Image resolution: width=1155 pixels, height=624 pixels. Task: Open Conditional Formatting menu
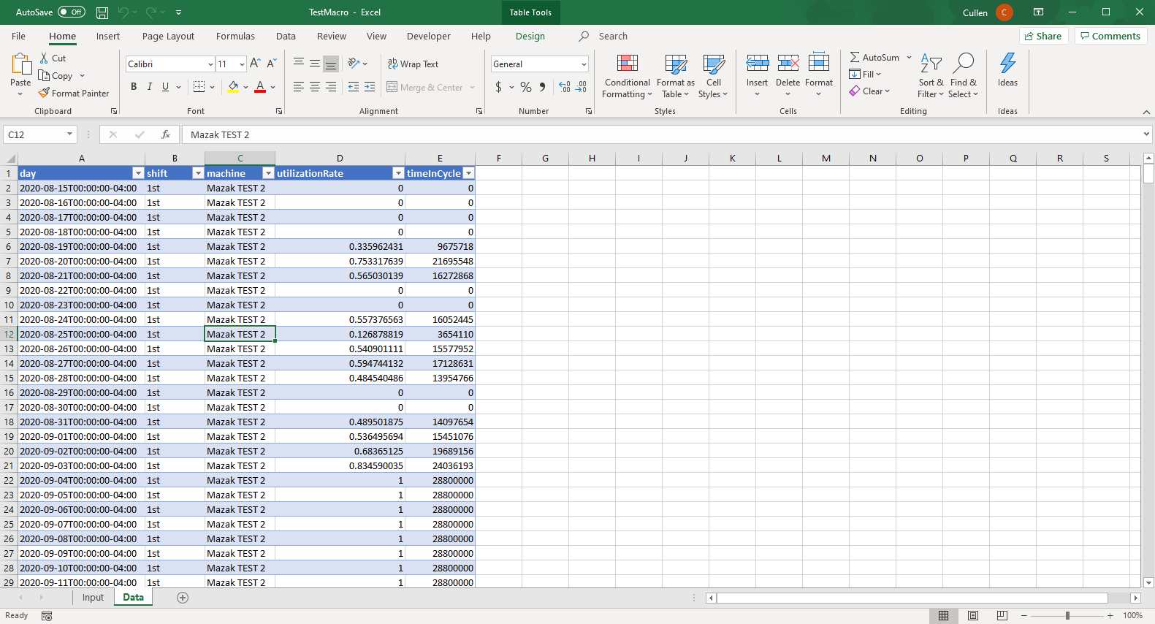pyautogui.click(x=627, y=76)
